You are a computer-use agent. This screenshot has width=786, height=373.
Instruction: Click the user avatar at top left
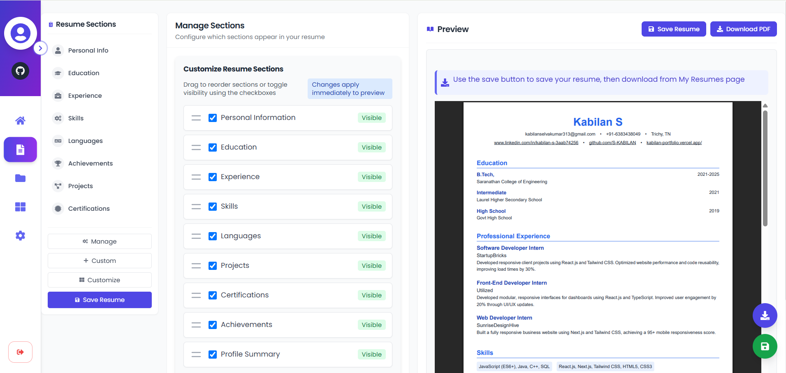(20, 33)
